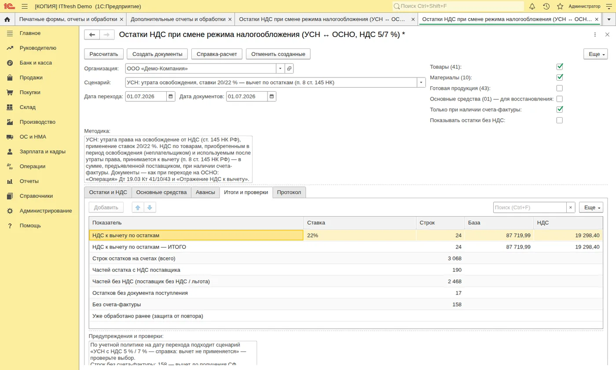Move row down with blue arrow

click(150, 207)
